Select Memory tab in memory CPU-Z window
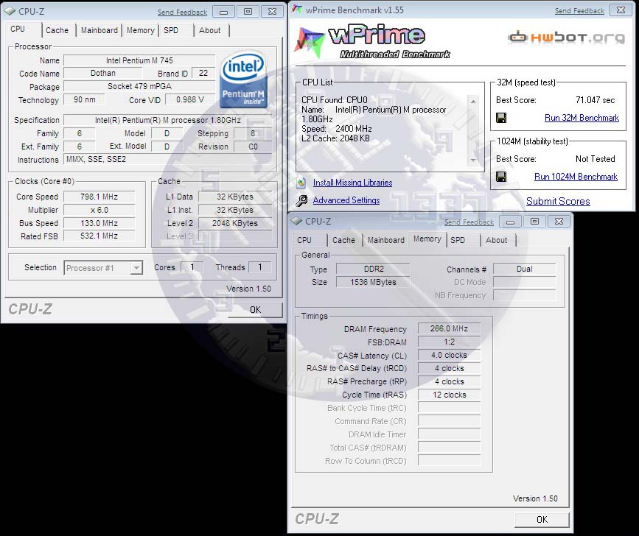The width and height of the screenshot is (639, 536). point(427,239)
